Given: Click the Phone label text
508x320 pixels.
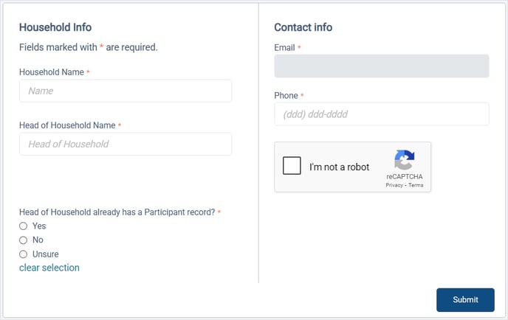Looking at the screenshot, I should tap(286, 96).
